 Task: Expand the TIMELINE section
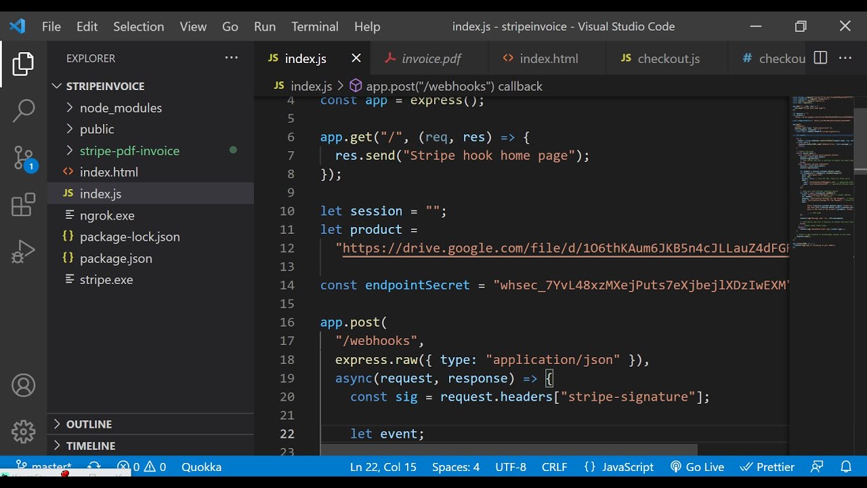click(x=90, y=446)
